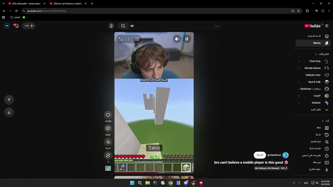Open the @clipsdonut channel handle
This screenshot has width=333, height=187.
point(274,155)
